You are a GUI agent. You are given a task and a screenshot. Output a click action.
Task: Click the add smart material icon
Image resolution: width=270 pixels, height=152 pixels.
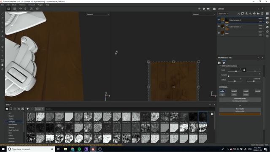(x=254, y=14)
